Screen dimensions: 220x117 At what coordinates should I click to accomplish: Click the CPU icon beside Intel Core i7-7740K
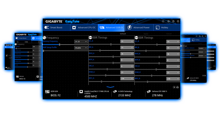(81, 92)
